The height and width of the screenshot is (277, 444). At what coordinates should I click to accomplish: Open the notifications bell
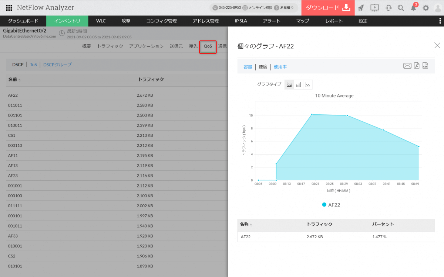click(x=414, y=8)
